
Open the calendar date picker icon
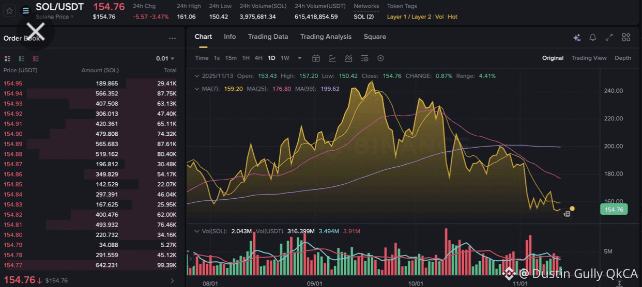click(316, 58)
